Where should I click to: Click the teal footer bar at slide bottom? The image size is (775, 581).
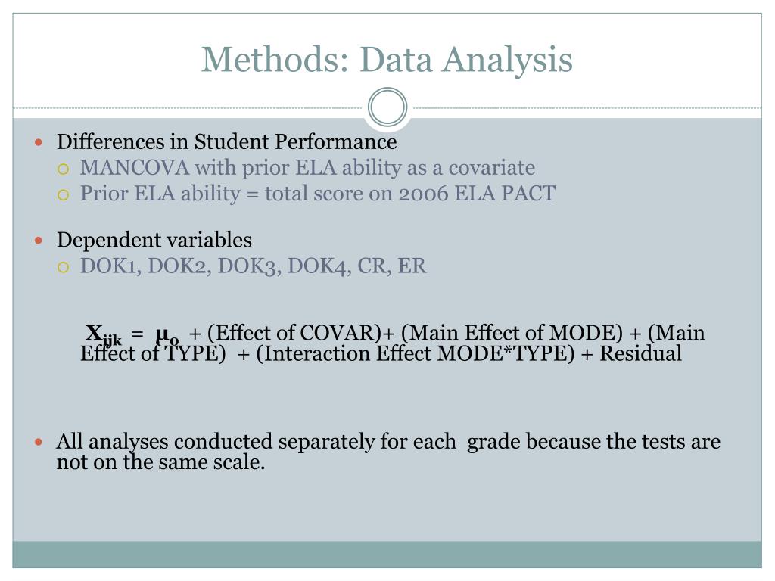coord(387,554)
